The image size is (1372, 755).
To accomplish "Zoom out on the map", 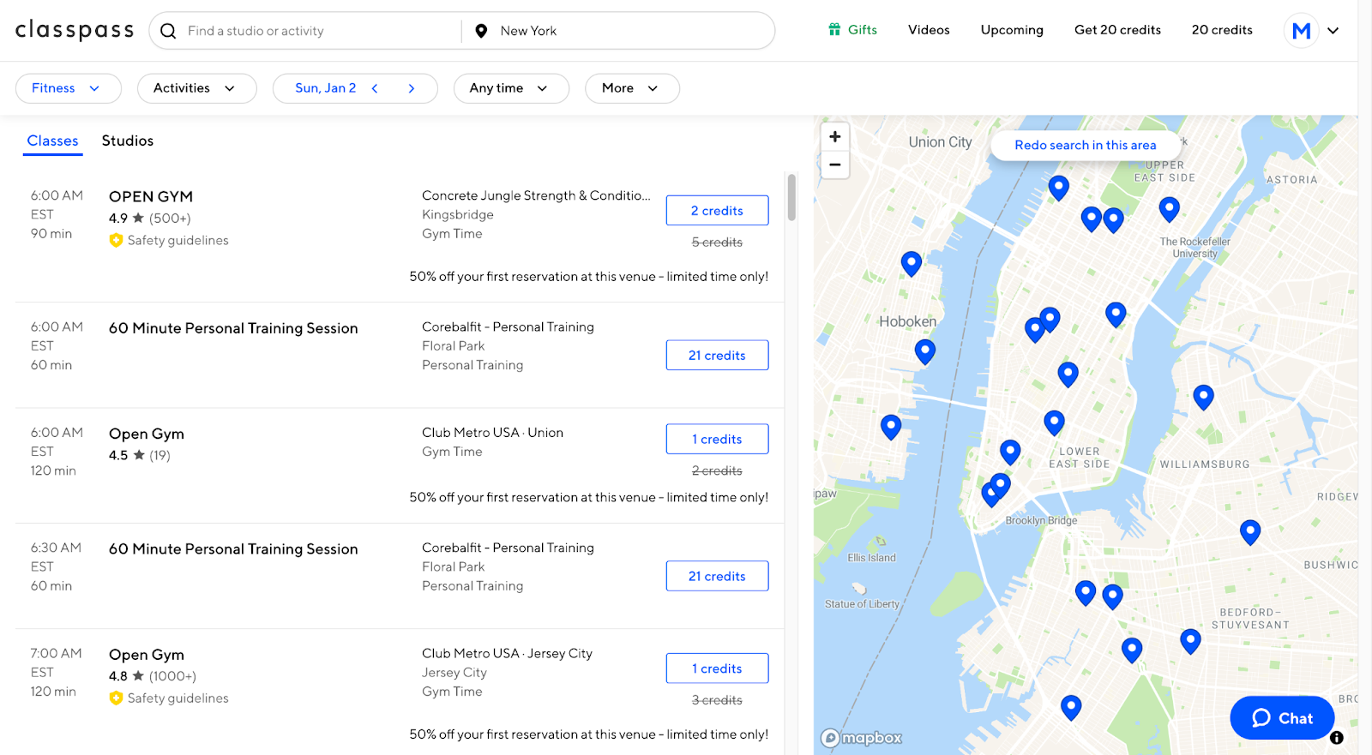I will (835, 165).
